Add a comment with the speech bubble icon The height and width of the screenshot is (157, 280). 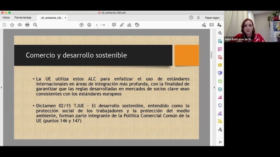coord(114,25)
